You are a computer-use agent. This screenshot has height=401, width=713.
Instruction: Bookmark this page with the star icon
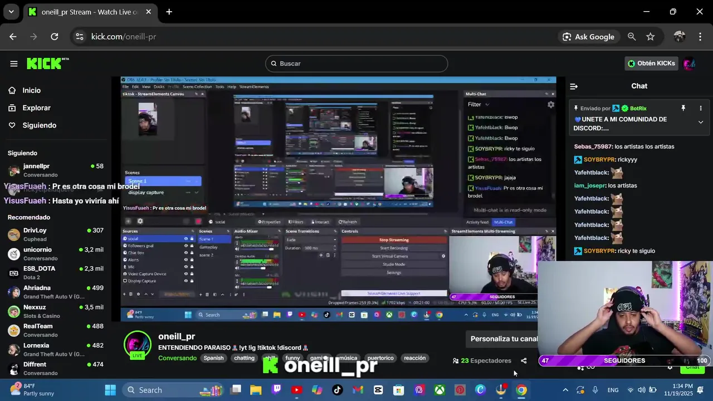650,37
